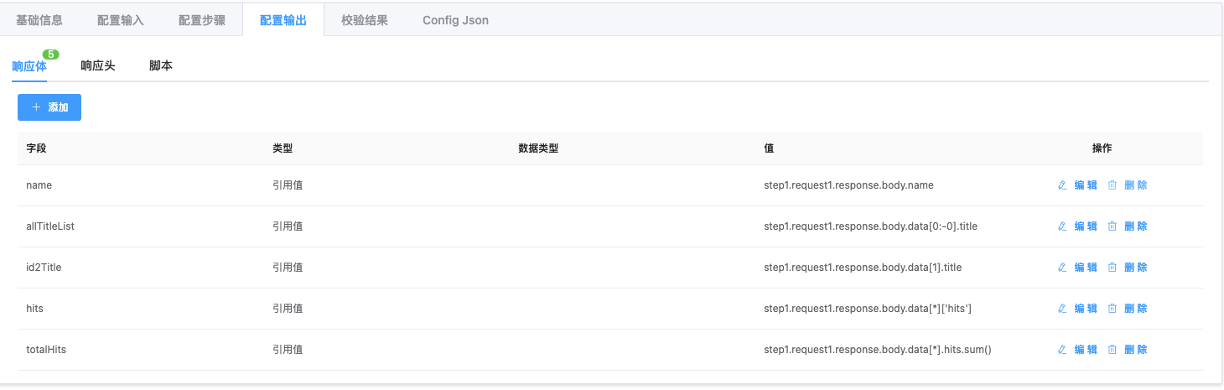
Task: Click the plus icon on 添加 button
Action: coord(36,107)
